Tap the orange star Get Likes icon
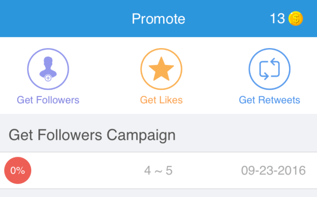This screenshot has height=197, width=317. (161, 70)
